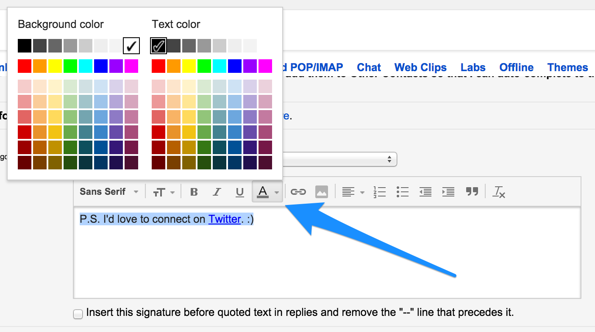595x332 pixels.
Task: Apply italic formatting to signature
Action: click(217, 192)
